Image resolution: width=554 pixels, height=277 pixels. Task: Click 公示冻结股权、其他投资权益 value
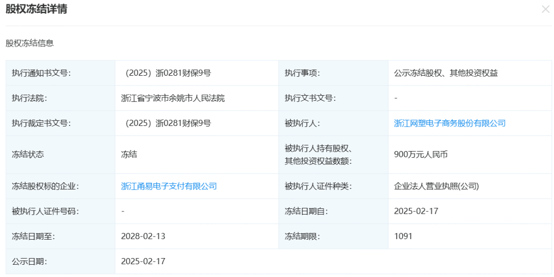click(446, 73)
